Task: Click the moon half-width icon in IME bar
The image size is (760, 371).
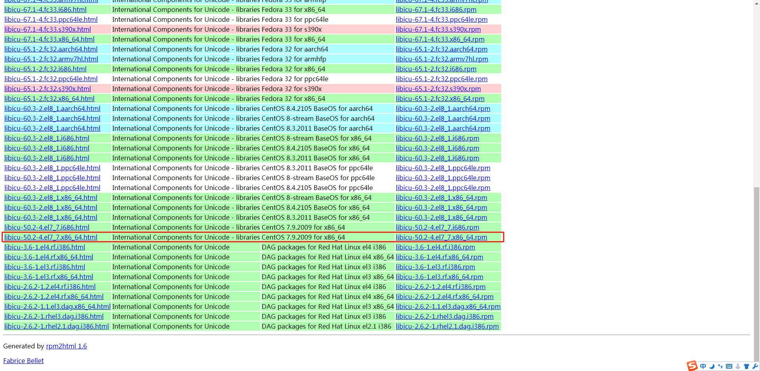Action: (712, 366)
